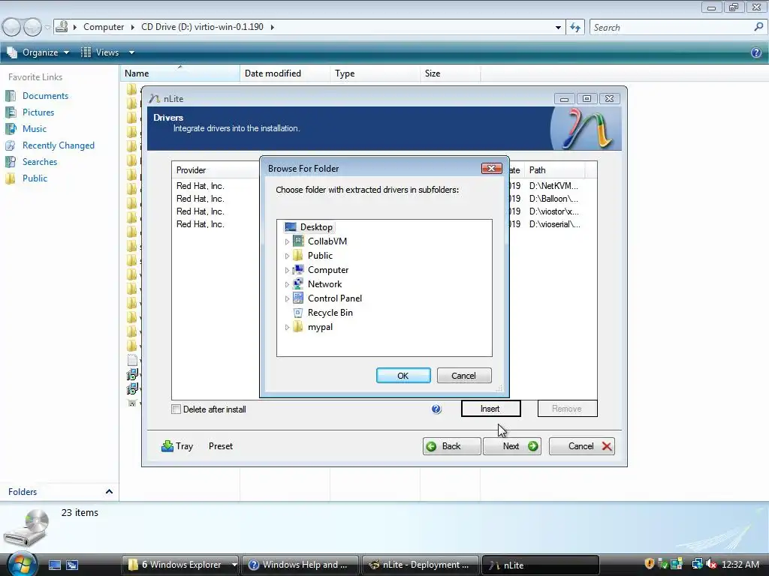Cancel the nLite wizard
Screen dimensions: 769x576
click(582, 446)
